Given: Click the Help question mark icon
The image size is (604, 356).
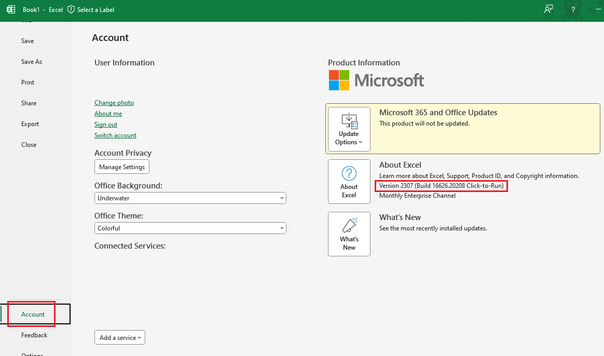Looking at the screenshot, I should click(573, 10).
